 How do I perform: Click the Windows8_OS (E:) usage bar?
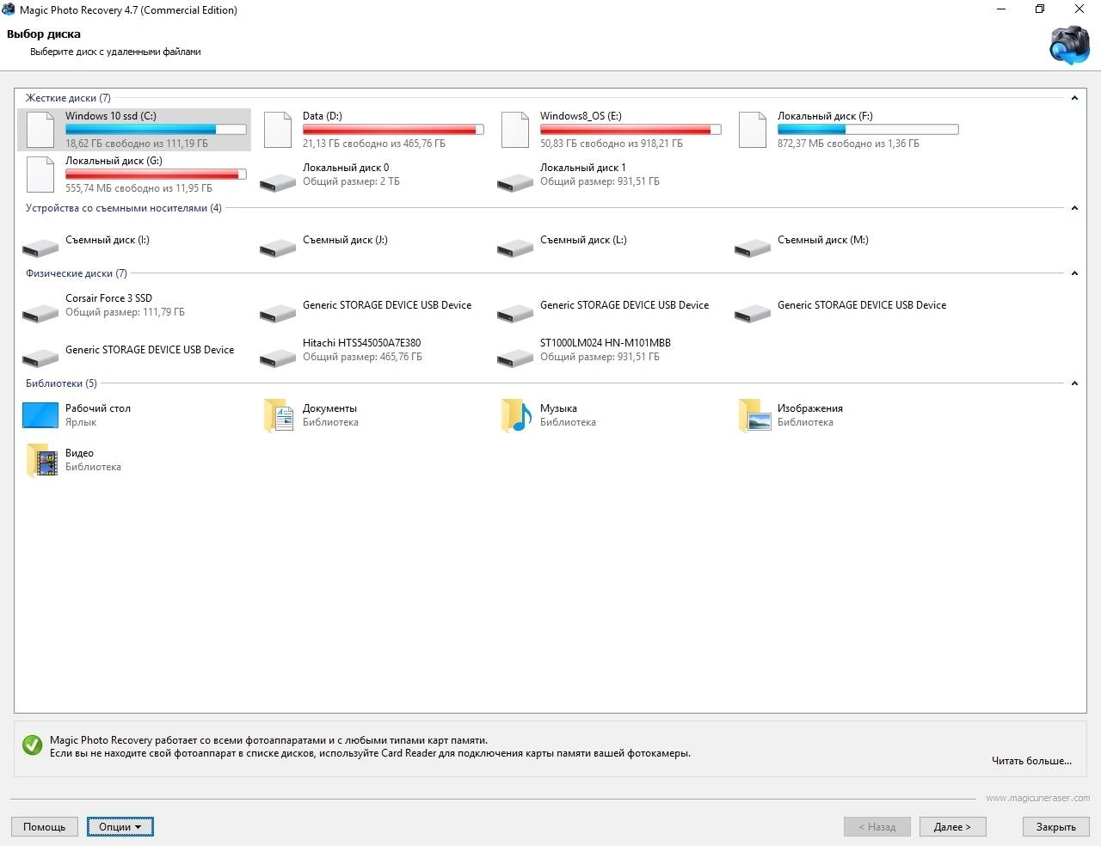coord(630,130)
